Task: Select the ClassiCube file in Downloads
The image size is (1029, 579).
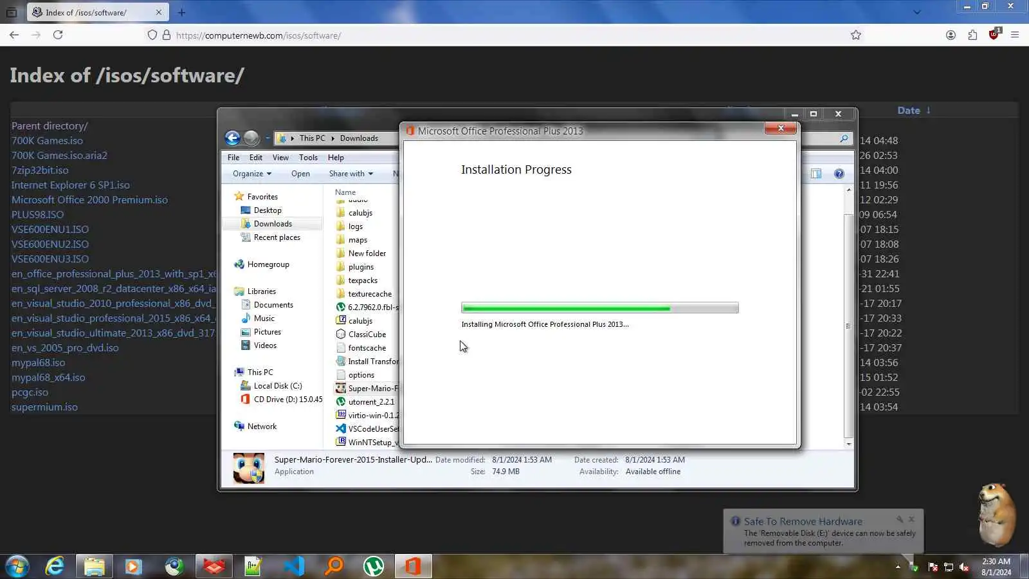Action: [x=367, y=335]
